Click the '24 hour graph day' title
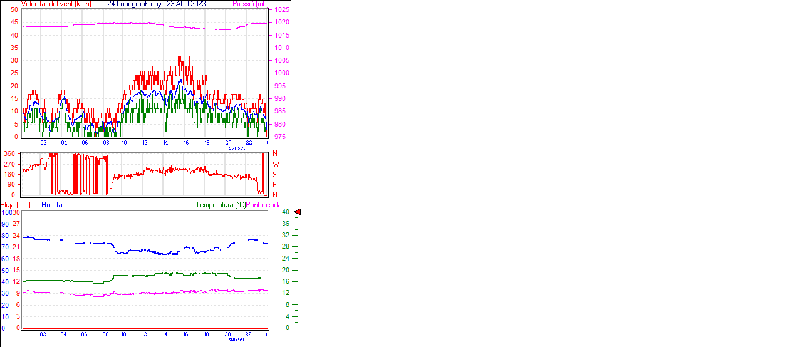 point(156,4)
